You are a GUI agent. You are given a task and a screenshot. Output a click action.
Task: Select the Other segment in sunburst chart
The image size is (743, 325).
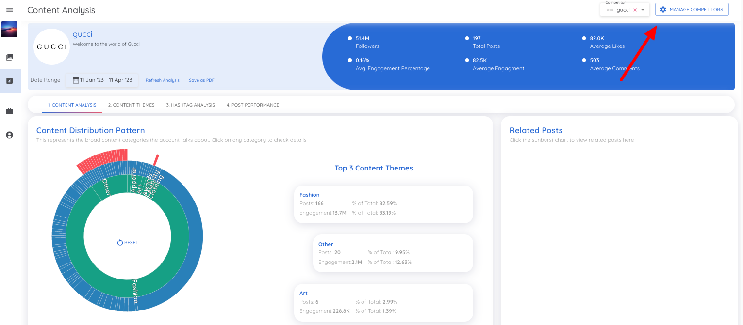106,188
